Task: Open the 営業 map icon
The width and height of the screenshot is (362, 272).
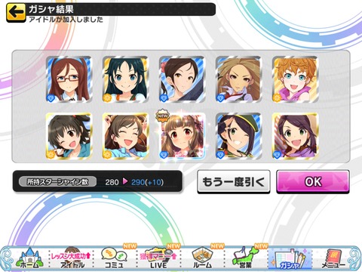Action: 246,258
